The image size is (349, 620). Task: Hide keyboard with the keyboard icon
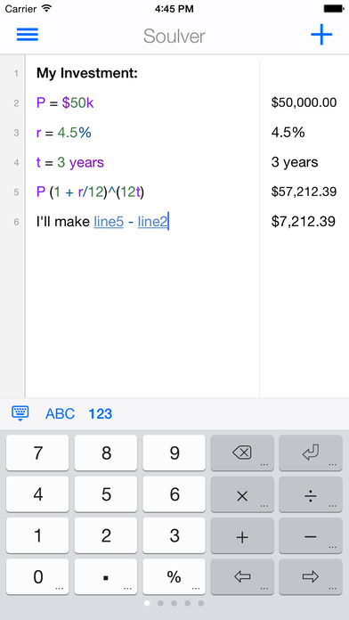[x=20, y=413]
